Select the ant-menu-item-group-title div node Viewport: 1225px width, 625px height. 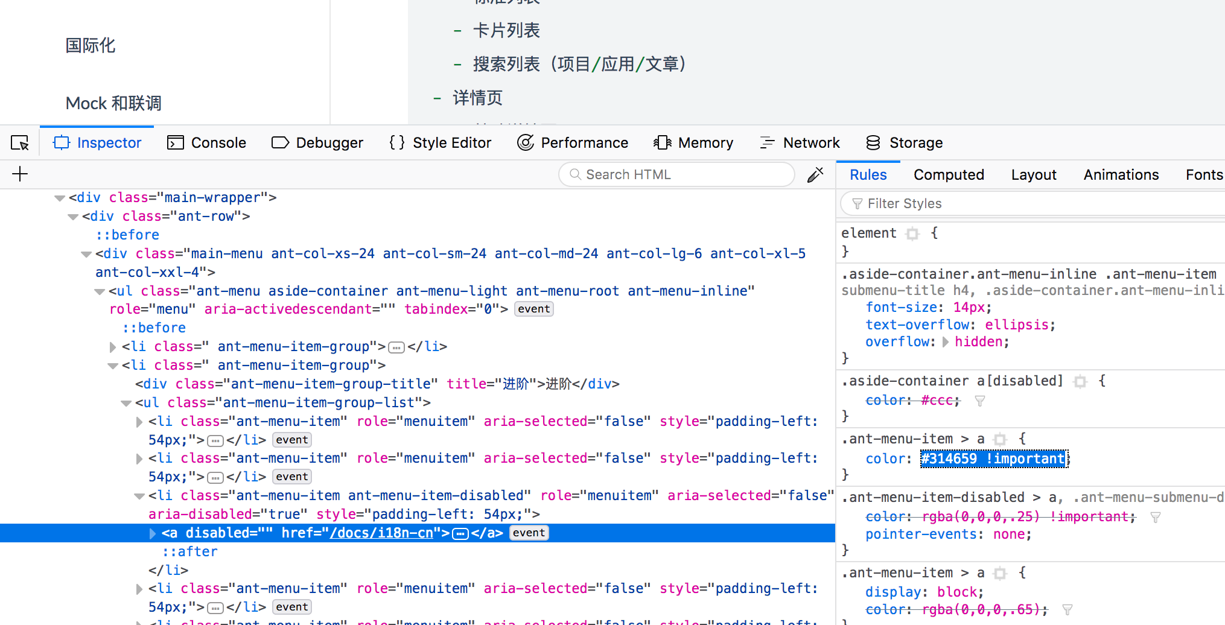click(377, 384)
